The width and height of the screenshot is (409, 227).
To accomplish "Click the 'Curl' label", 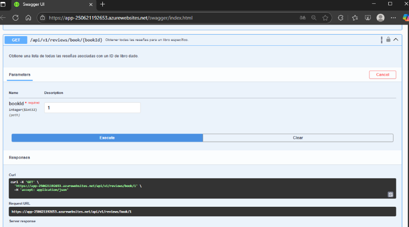I will pos(12,175).
